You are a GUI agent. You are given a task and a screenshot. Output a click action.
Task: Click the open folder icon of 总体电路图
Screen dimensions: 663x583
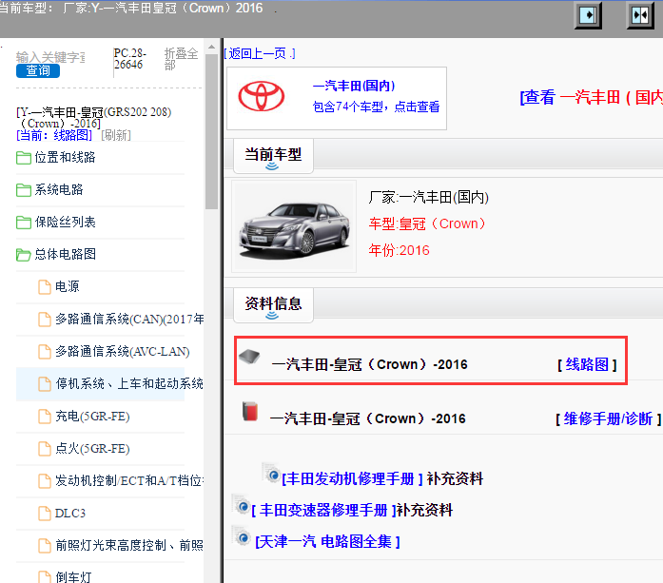coord(24,255)
